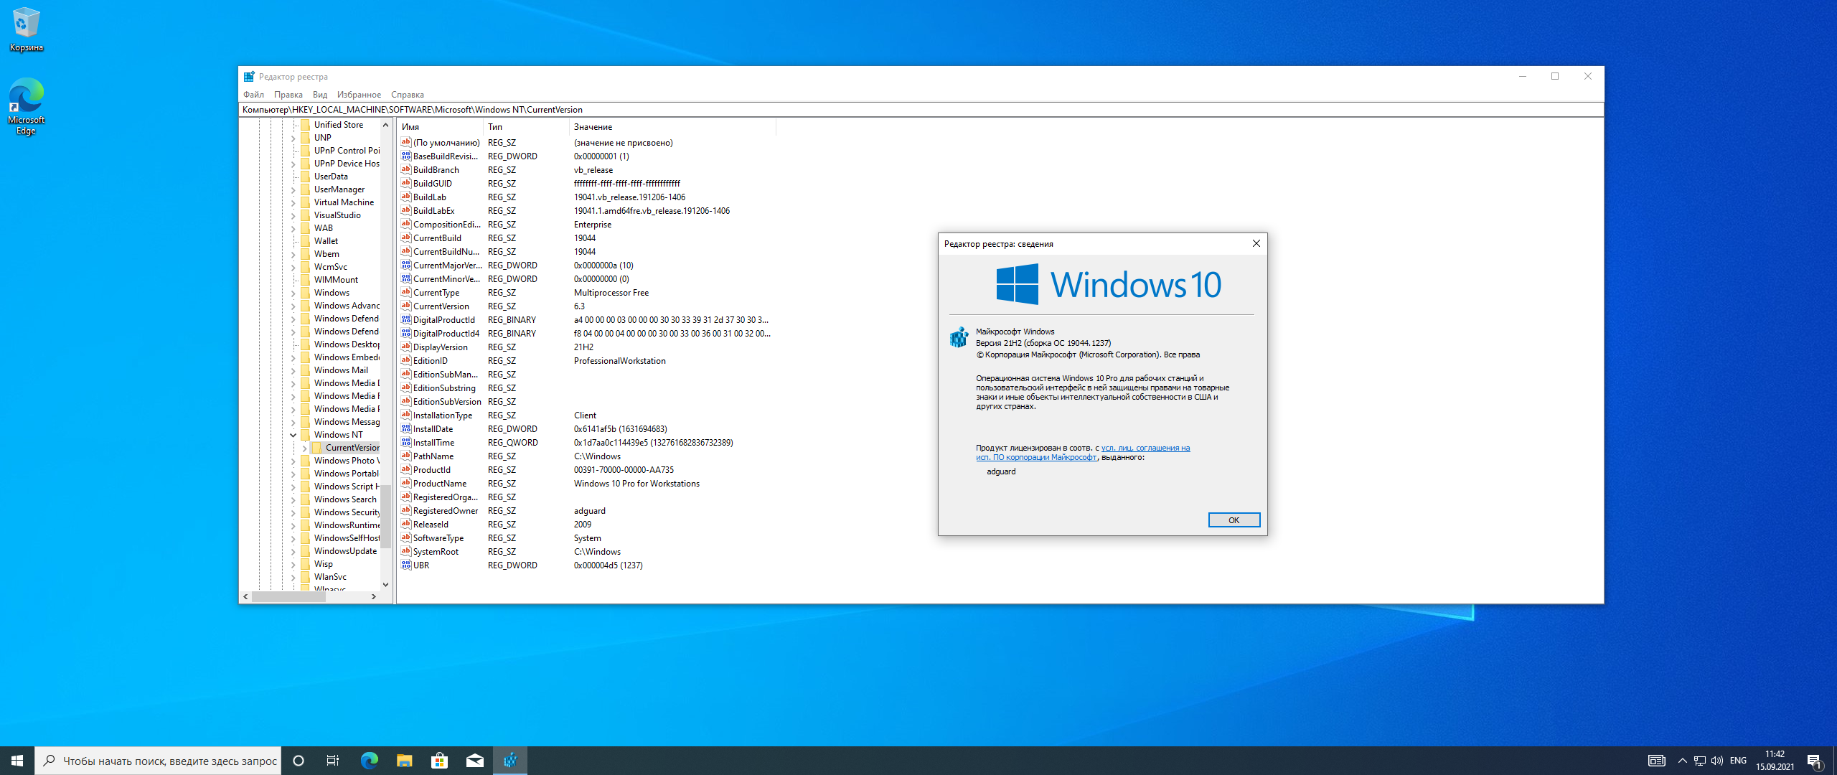Click the Registry Editor taskbar icon
The width and height of the screenshot is (1837, 775).
[510, 761]
